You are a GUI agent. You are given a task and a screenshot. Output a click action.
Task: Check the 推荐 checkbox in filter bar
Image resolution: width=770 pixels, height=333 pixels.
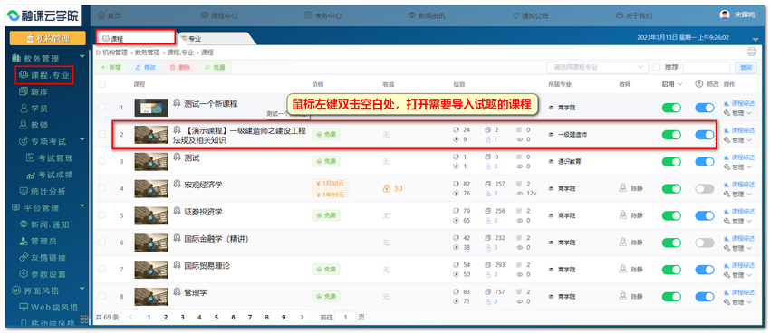(x=657, y=67)
